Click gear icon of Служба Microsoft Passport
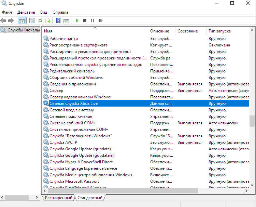 coord(46,181)
